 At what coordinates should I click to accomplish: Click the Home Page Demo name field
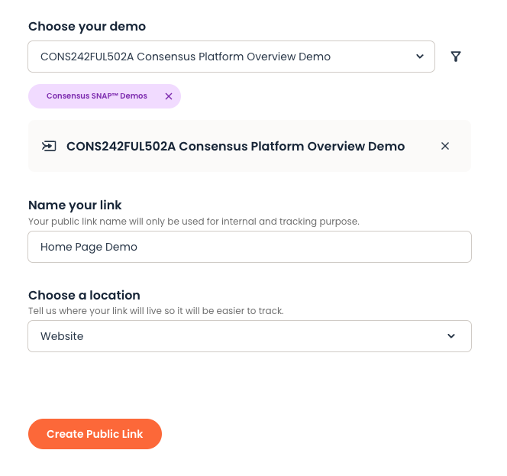[249, 247]
